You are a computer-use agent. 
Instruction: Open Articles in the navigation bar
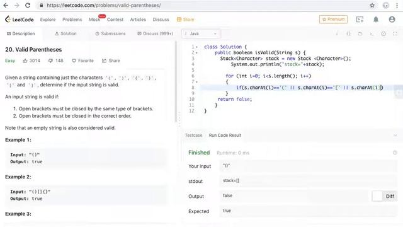point(138,20)
